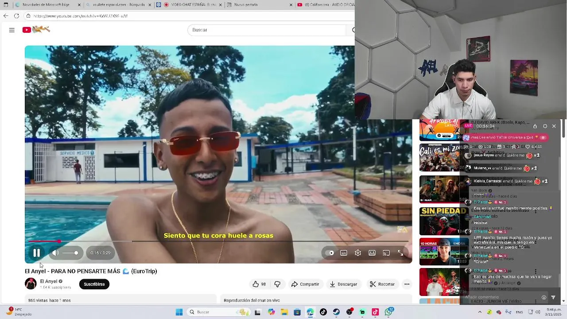Switch to Nueva pestaña tab

259,4
